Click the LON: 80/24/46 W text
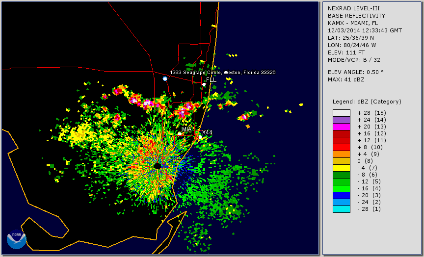This screenshot has height=257, width=424. pos(352,45)
